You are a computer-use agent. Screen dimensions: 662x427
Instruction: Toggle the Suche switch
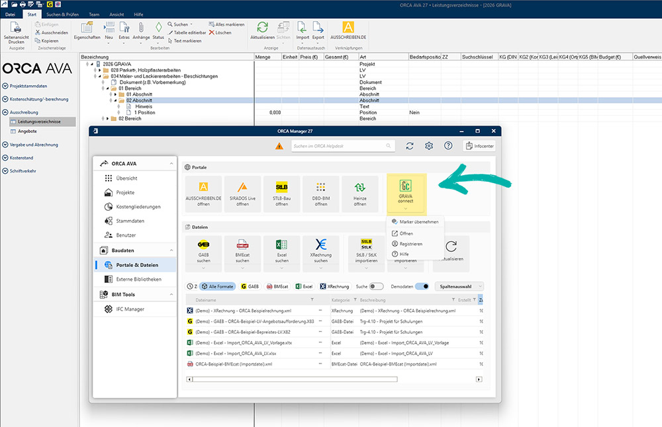pyautogui.click(x=376, y=287)
